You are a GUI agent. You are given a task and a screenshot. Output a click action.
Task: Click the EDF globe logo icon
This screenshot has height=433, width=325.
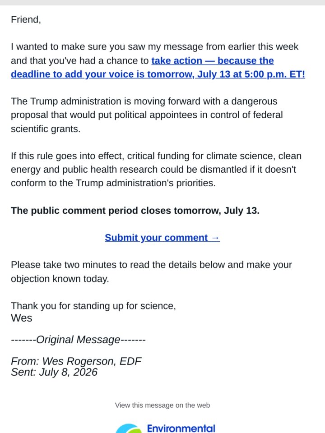pos(129,428)
